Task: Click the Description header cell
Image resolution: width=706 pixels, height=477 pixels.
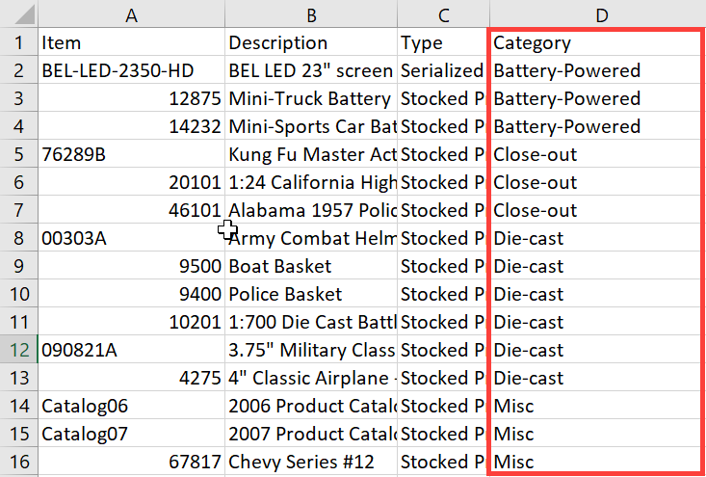Action: 310,43
